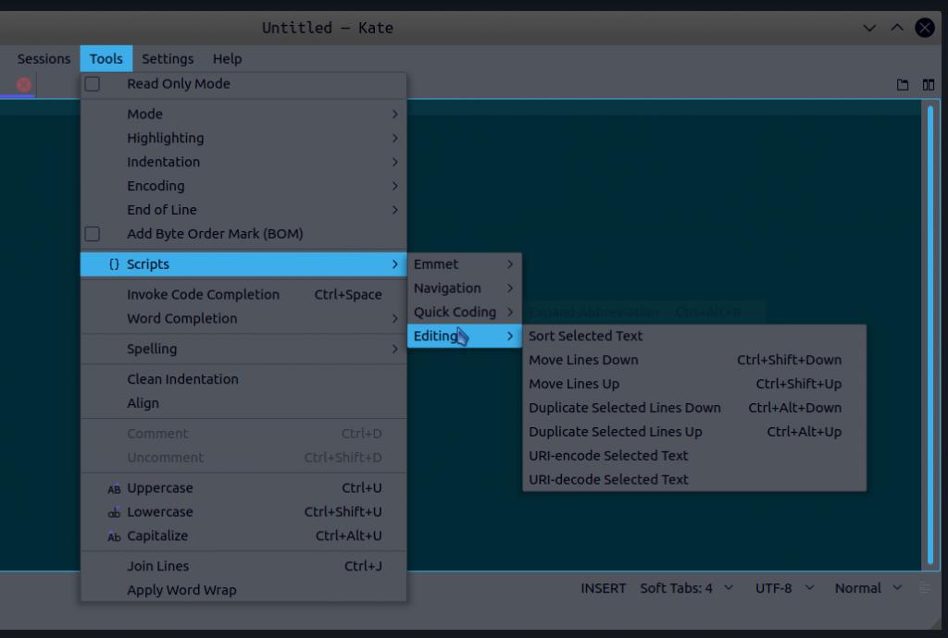The image size is (948, 638).
Task: Click the Lowercase ab icon
Action: tap(114, 512)
